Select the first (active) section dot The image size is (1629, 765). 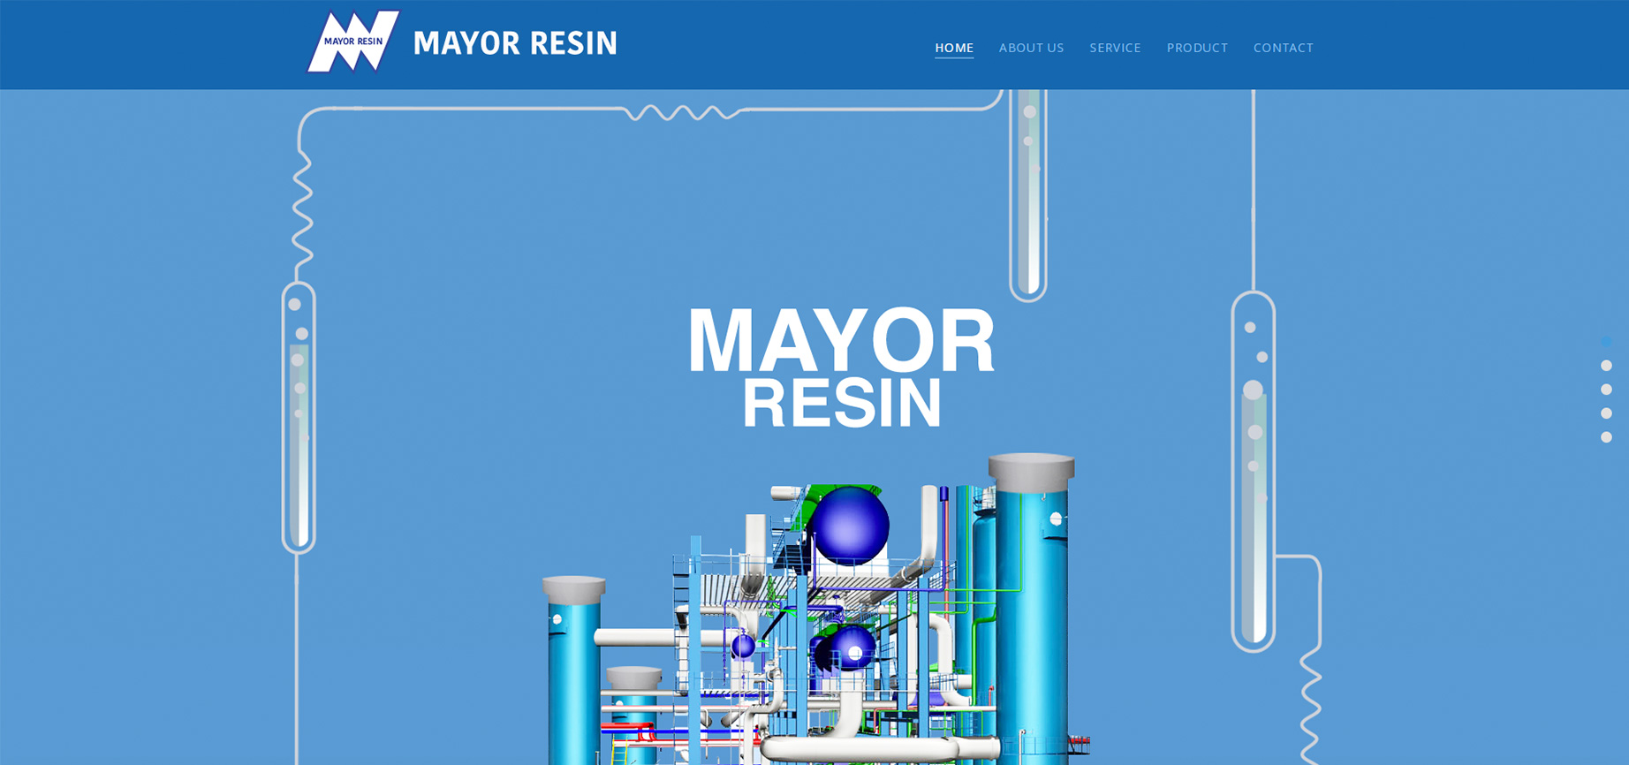click(x=1606, y=341)
